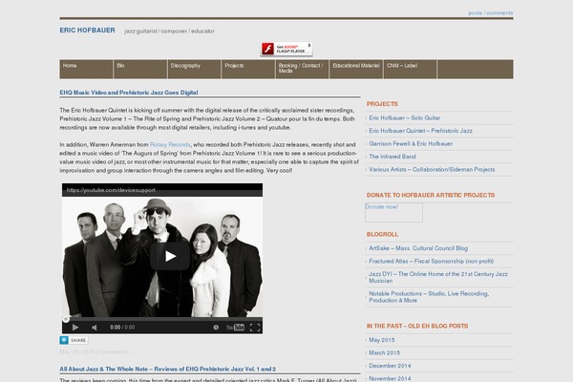Click the Donate now! button

(393, 212)
